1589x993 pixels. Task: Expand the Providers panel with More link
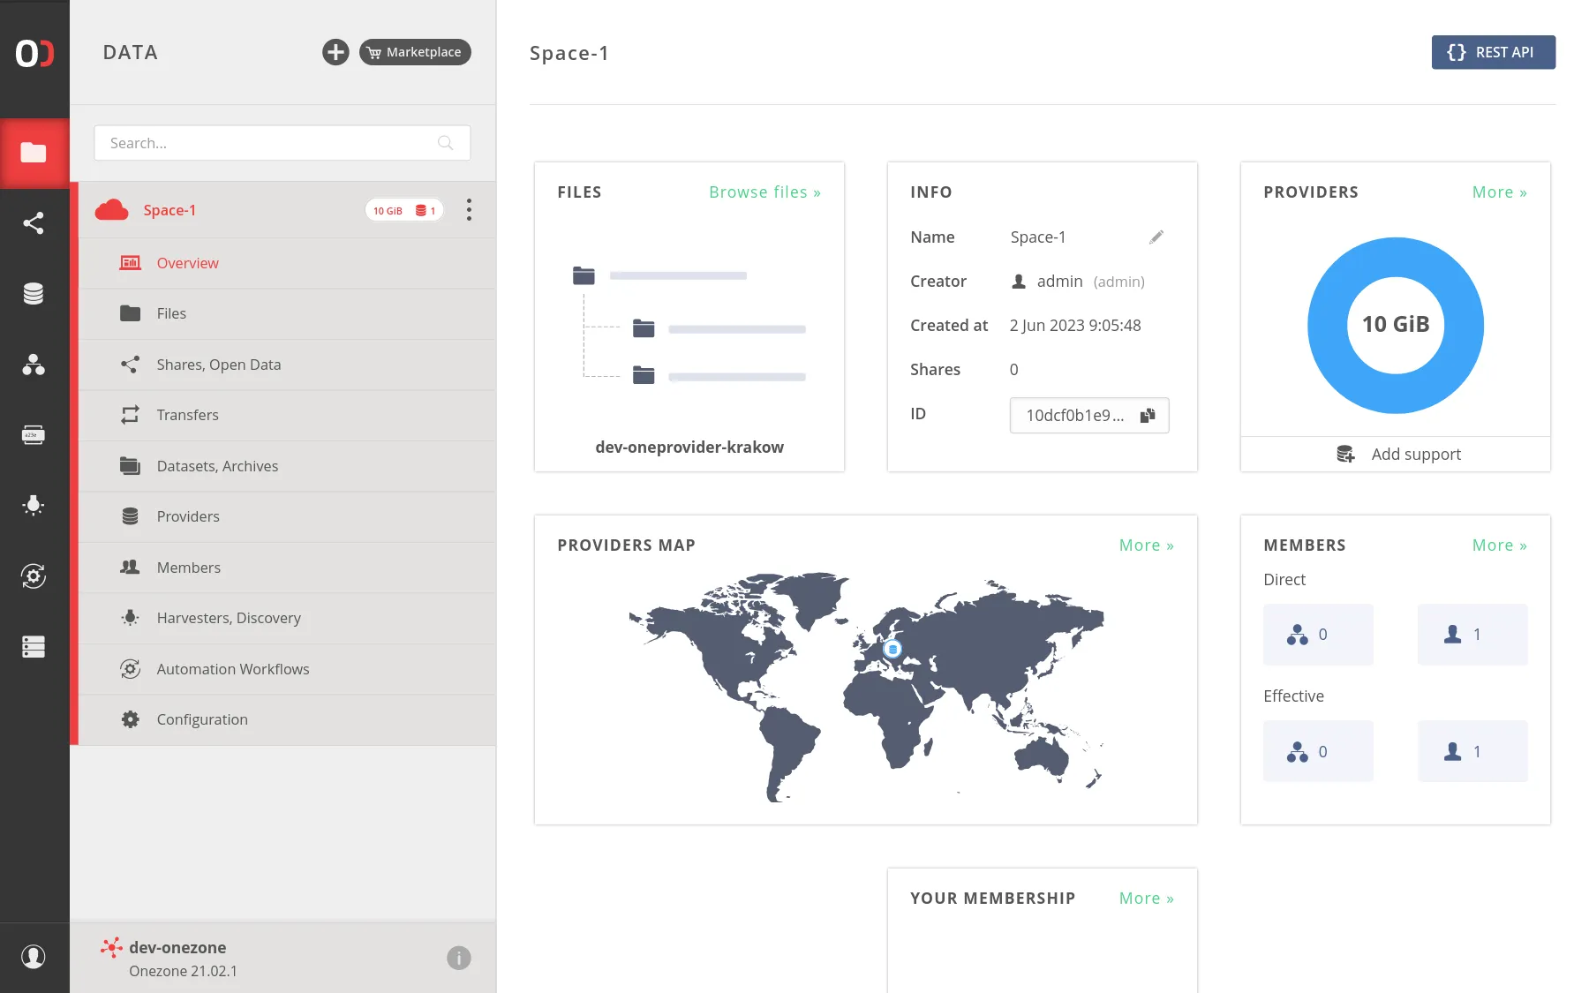point(1499,192)
